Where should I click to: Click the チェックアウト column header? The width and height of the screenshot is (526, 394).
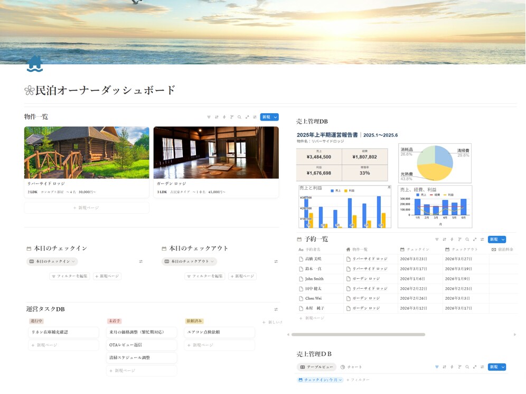point(461,250)
